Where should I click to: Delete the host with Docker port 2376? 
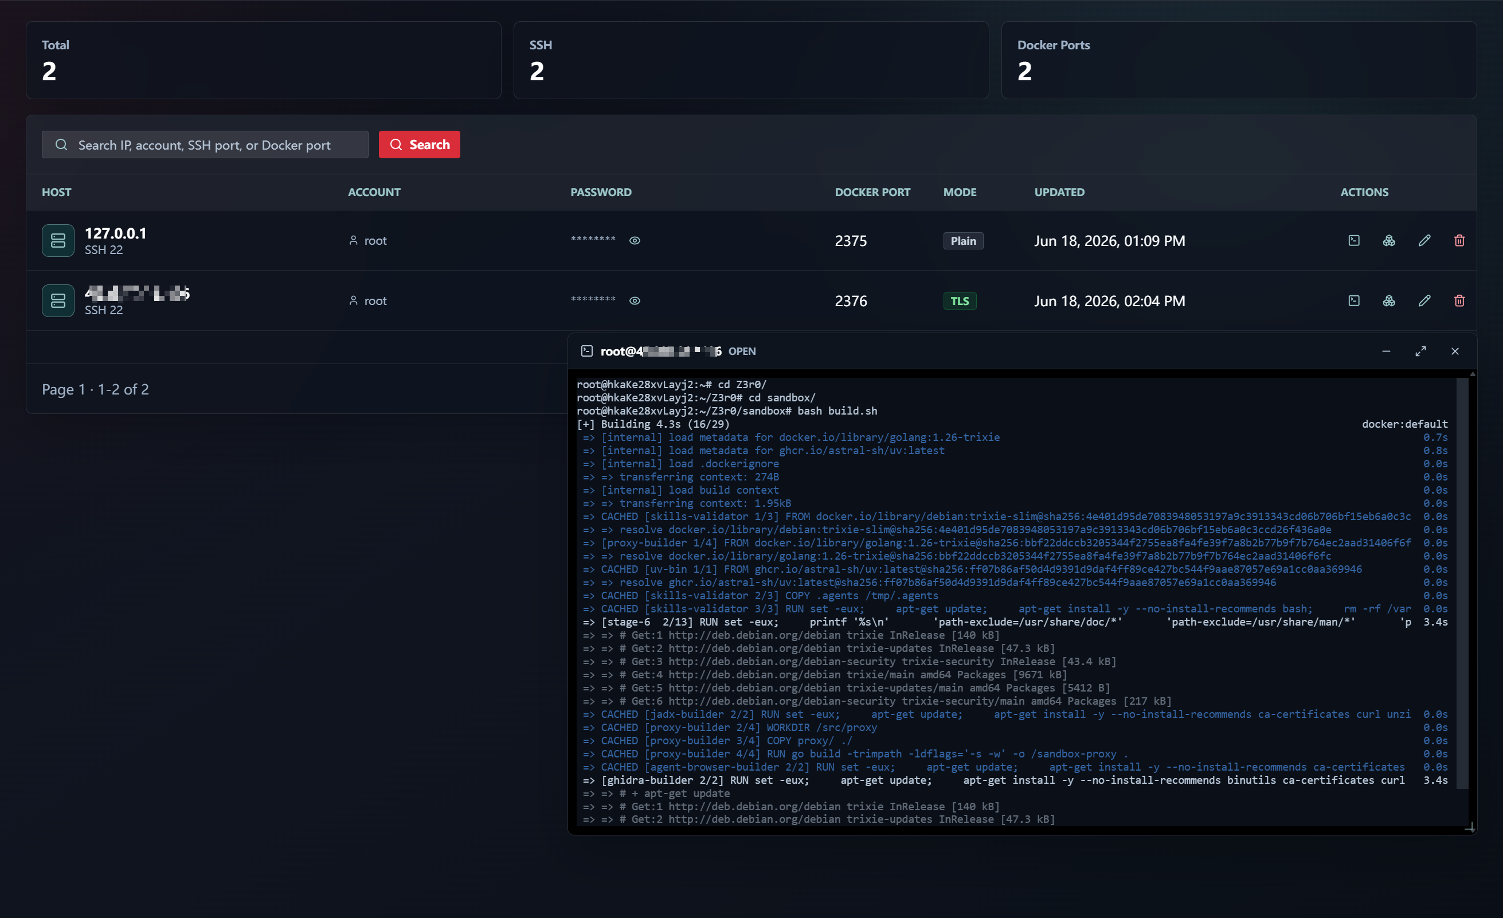point(1459,300)
